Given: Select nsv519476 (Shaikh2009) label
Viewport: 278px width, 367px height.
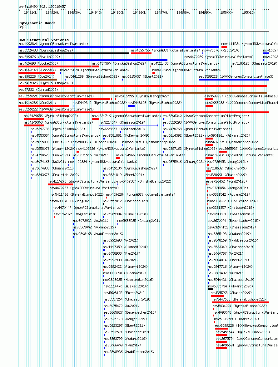Looking at the screenshot, I should coord(39,57).
